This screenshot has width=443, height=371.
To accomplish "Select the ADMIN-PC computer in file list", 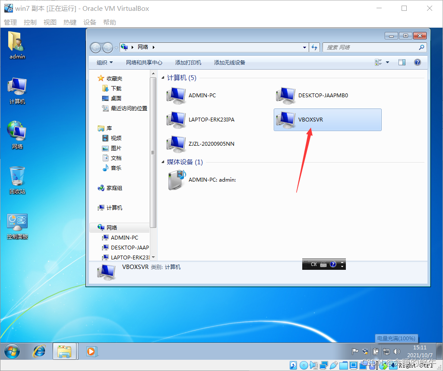I will tap(192, 96).
